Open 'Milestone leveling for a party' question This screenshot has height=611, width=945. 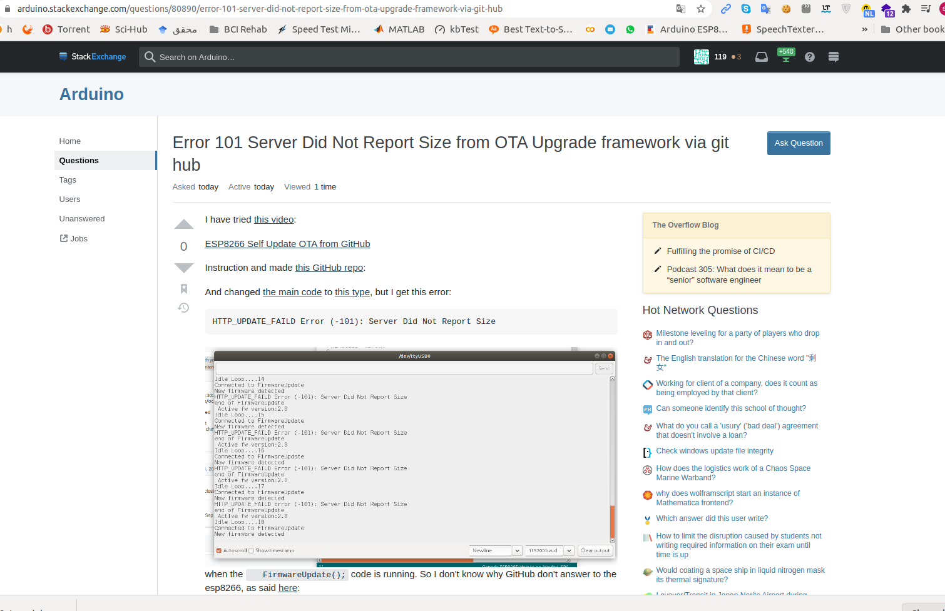pyautogui.click(x=737, y=338)
